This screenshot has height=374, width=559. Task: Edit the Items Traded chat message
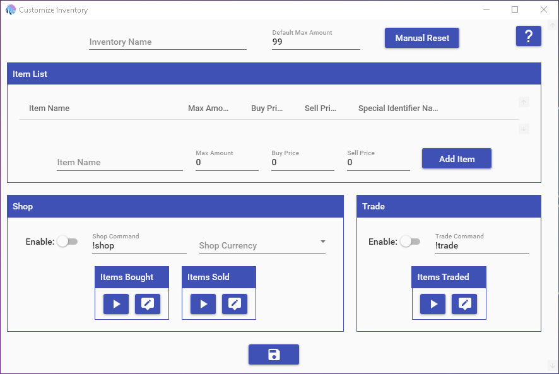click(464, 304)
